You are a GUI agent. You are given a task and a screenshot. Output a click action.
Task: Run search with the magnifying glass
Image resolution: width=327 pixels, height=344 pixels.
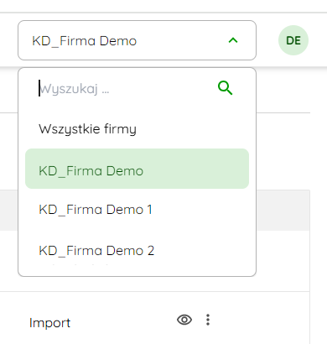225,88
